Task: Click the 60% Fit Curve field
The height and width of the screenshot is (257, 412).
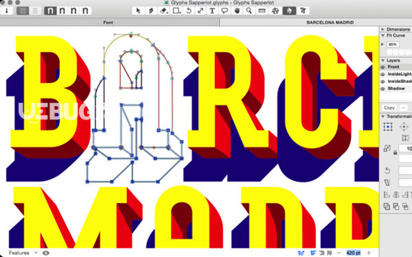Action: click(393, 45)
